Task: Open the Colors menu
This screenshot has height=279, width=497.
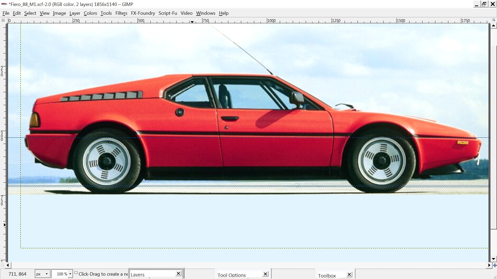Action: pos(90,13)
